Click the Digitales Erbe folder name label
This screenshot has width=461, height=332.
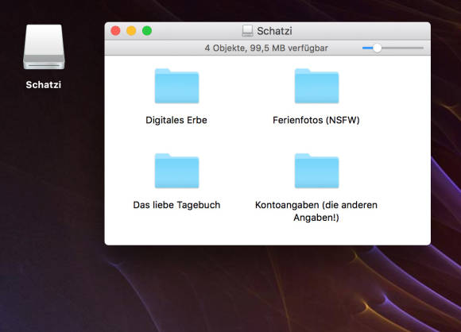(176, 120)
